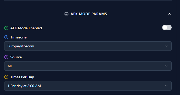180x95 pixels.
Task: Toggle the AFK Mode Enabled switch
Action: 167,27
